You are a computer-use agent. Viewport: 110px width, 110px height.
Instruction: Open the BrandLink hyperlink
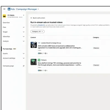42,25
